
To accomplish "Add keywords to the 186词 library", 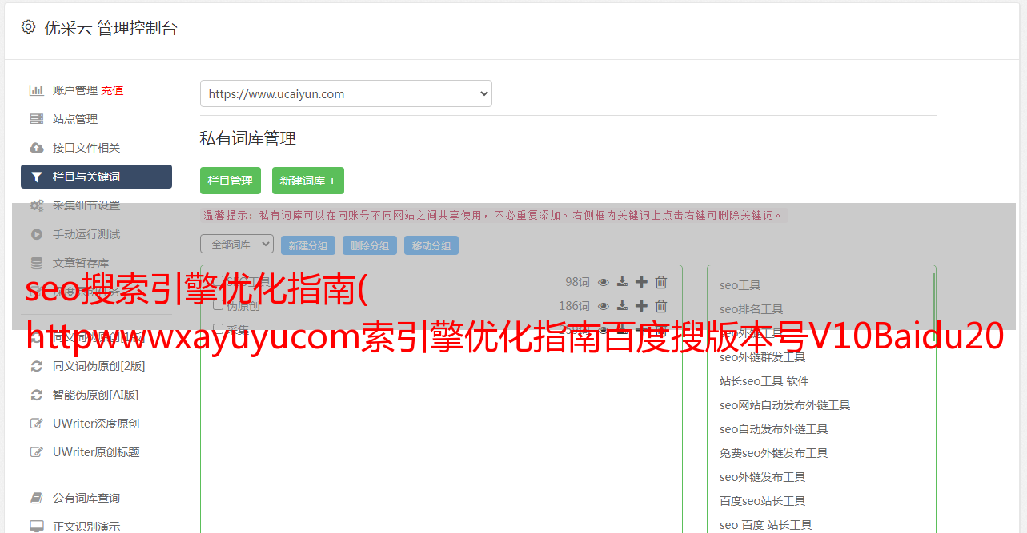I will pos(641,306).
